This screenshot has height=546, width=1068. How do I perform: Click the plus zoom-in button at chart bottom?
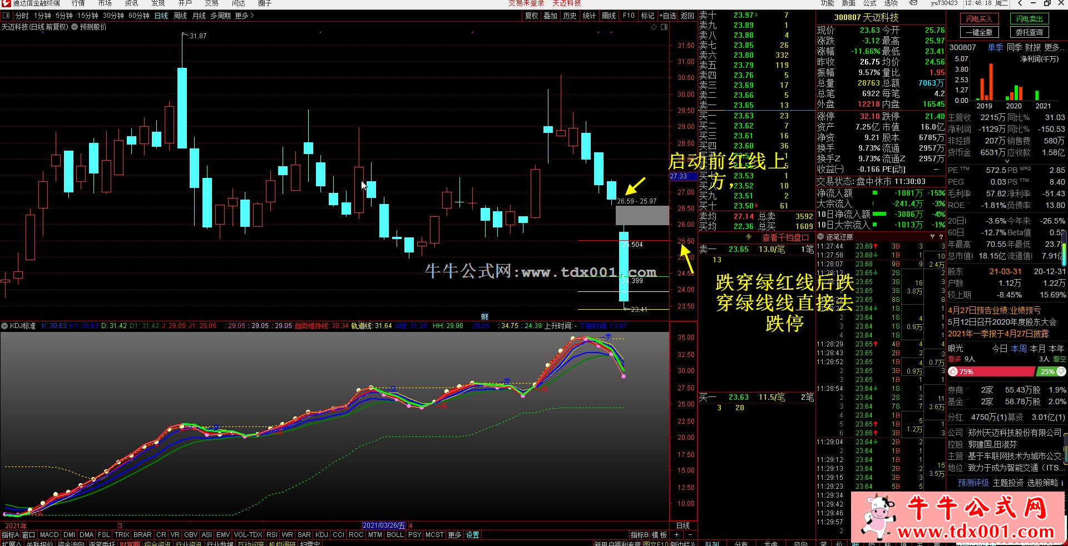(676, 535)
